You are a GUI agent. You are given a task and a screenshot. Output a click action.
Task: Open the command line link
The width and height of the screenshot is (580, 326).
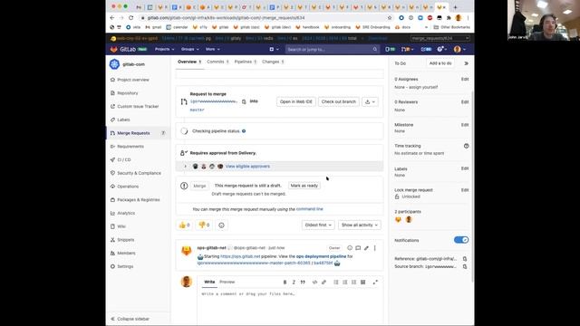[x=310, y=209]
